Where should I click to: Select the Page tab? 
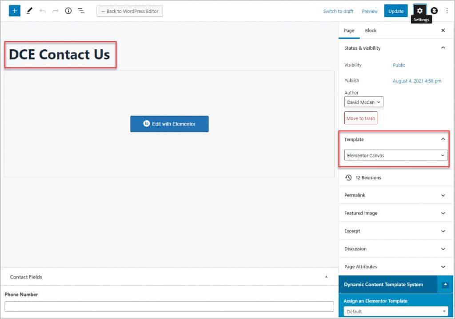[349, 31]
